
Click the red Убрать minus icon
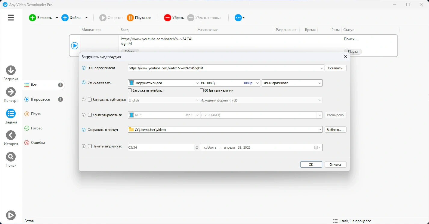coord(168,18)
